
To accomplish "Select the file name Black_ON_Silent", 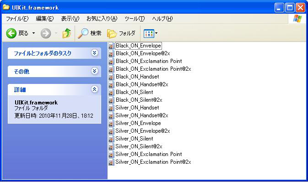I will tap(135, 92).
